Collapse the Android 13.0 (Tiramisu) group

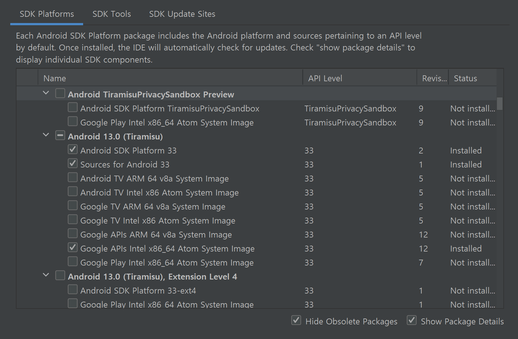click(46, 135)
